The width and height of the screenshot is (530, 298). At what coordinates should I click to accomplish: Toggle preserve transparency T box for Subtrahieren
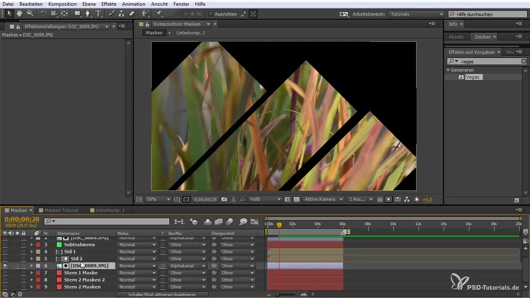coord(163,245)
